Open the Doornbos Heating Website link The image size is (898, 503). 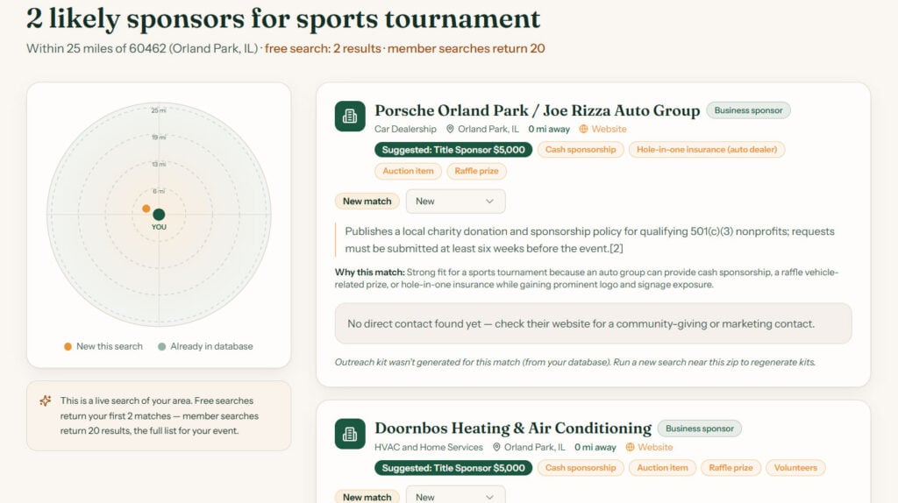pyautogui.click(x=655, y=448)
